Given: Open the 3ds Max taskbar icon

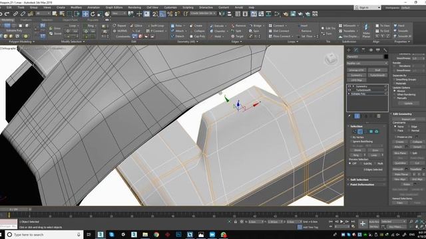Looking at the screenshot, I should click(101, 234).
